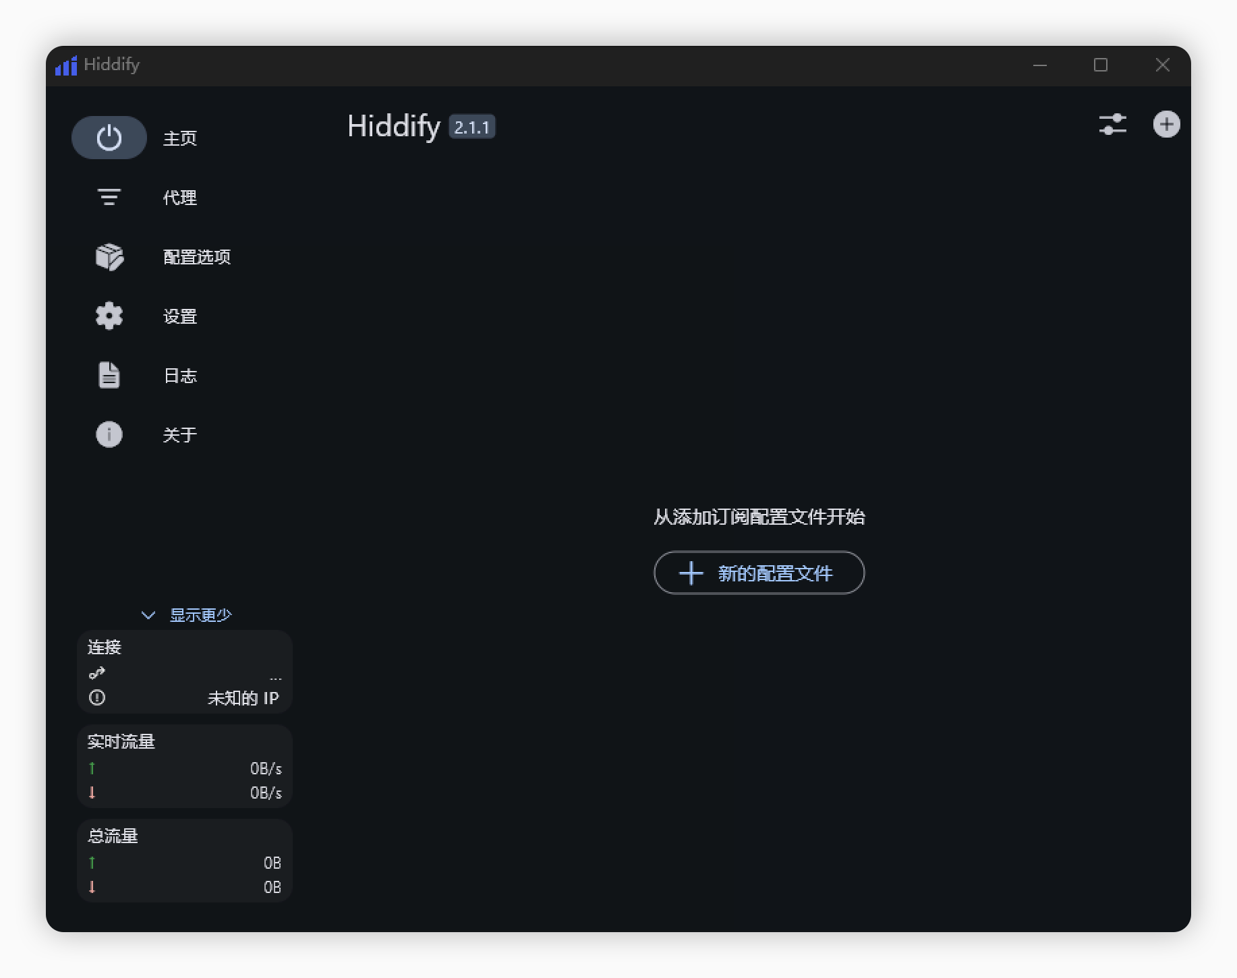Select the 配置选项 menu label

196,257
